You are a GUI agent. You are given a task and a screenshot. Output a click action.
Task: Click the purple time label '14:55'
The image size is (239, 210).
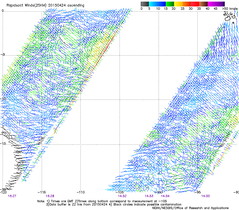pyautogui.click(x=205, y=196)
